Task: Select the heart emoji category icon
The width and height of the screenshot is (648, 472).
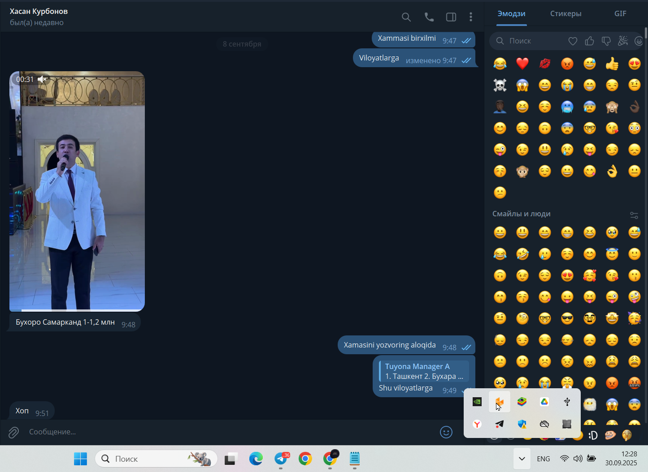Action: (573, 41)
